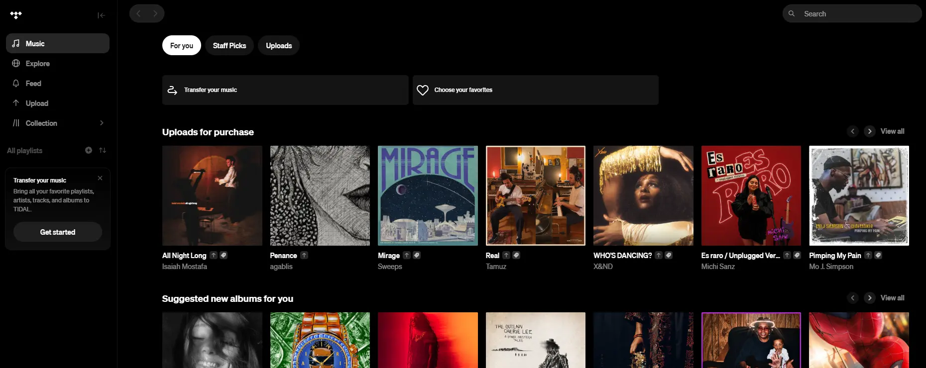
Task: Click the upload badge beside Real
Action: (506, 255)
